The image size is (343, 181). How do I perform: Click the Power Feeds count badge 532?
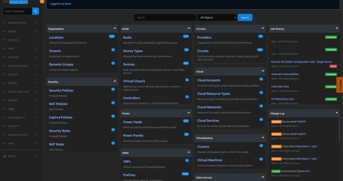(186, 121)
